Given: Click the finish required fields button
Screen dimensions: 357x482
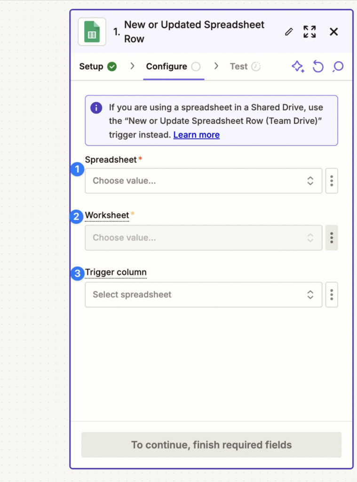Looking at the screenshot, I should coord(211,444).
